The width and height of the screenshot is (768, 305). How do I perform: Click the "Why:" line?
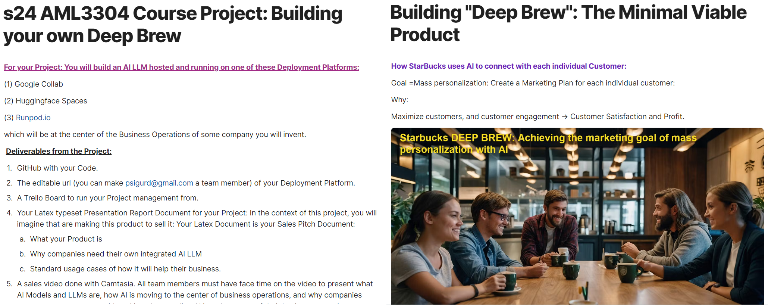400,100
